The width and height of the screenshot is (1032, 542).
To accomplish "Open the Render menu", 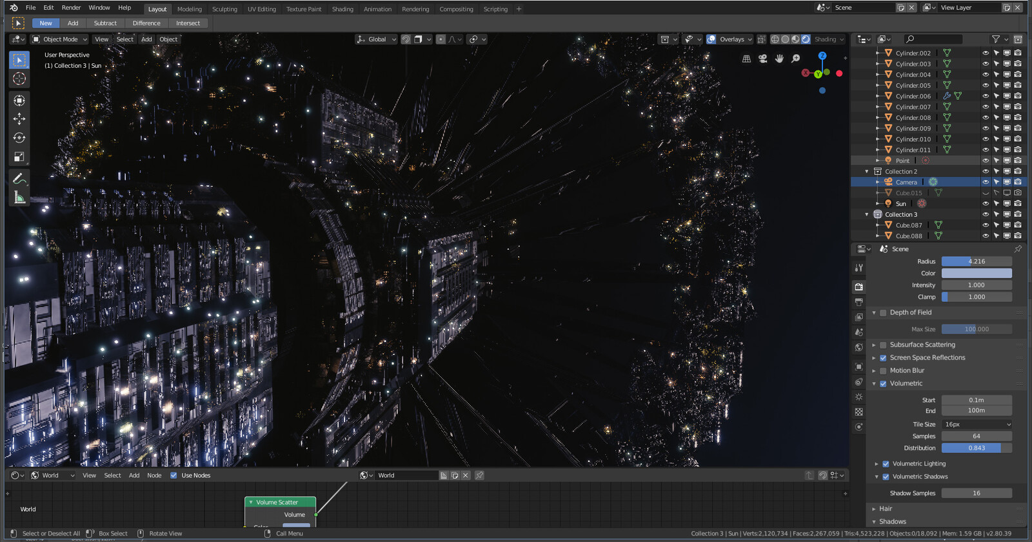I will click(x=71, y=8).
